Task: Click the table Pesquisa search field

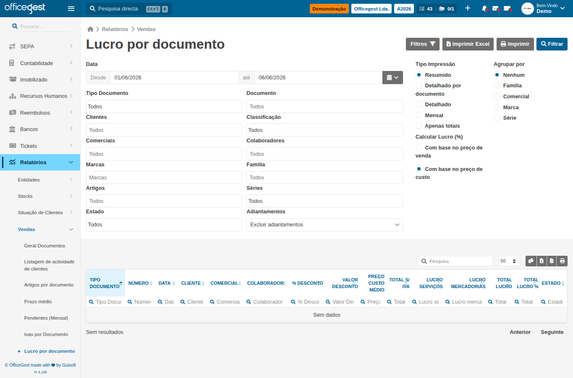Action: tap(455, 261)
